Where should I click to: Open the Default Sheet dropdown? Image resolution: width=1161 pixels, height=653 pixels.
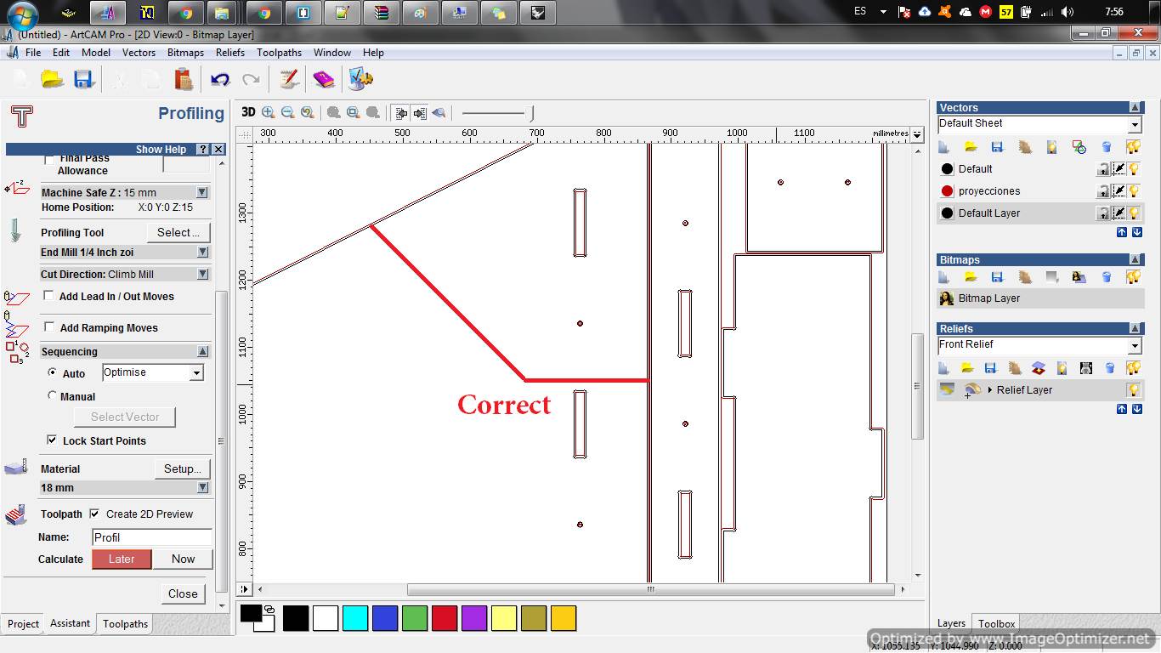(x=1134, y=124)
